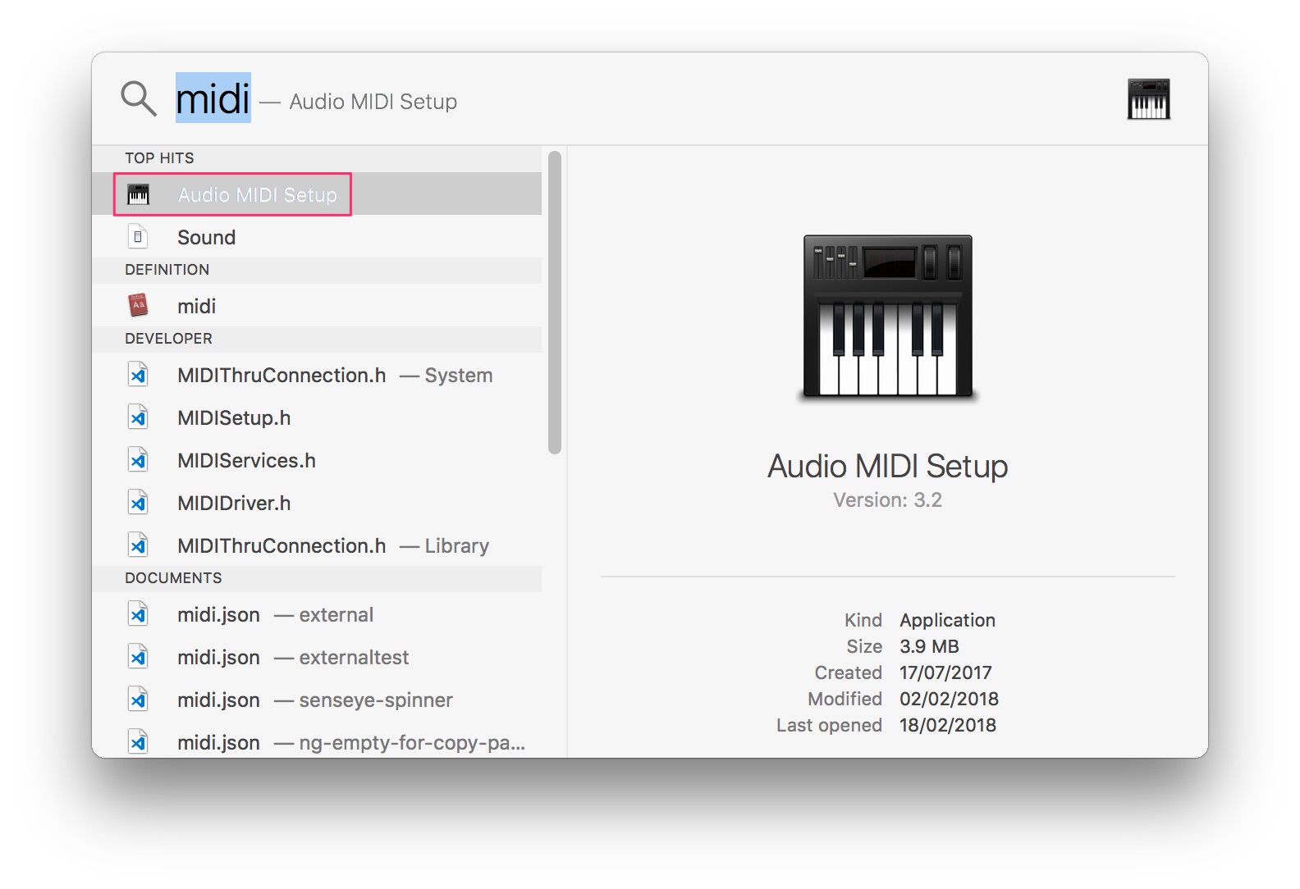The width and height of the screenshot is (1300, 889).
Task: Click the Spotlight magnifying glass icon
Action: pyautogui.click(x=139, y=99)
